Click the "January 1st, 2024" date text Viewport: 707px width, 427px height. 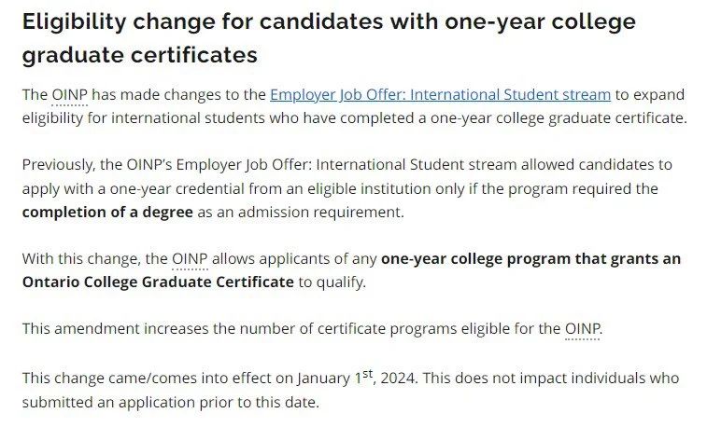click(x=356, y=377)
